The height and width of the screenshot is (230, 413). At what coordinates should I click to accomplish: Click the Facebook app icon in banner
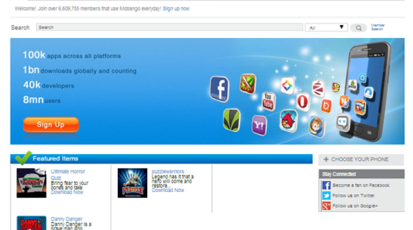pyautogui.click(x=220, y=89)
